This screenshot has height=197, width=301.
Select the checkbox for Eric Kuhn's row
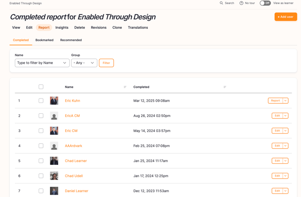pos(41,101)
